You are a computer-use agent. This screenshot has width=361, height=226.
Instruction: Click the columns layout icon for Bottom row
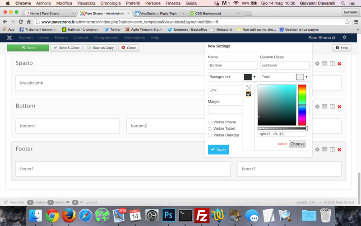pos(332,107)
